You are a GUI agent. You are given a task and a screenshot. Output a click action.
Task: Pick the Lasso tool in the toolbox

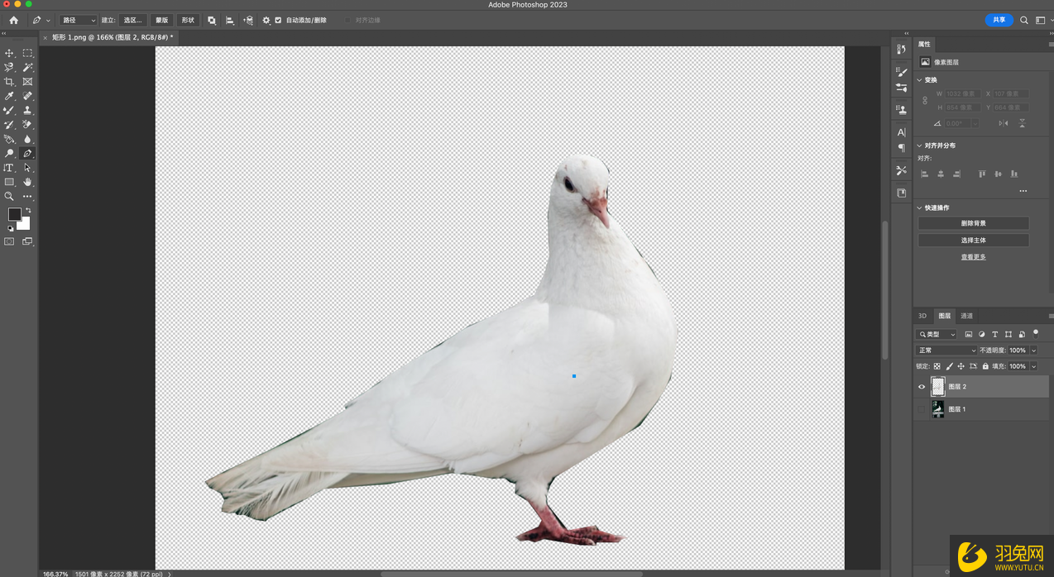[x=9, y=67]
